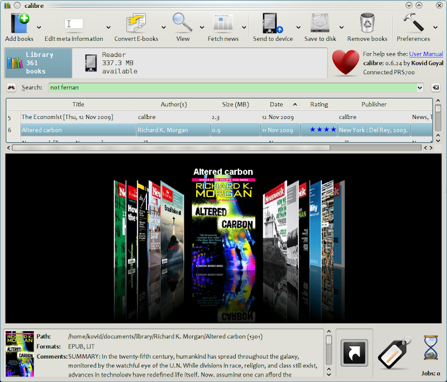
Task: Click the Altered Carbon center cover
Action: 223,225
